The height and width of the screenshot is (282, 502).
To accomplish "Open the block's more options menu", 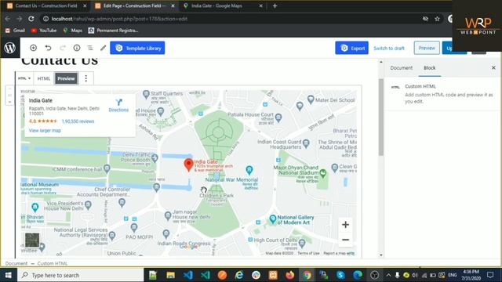I will coord(85,78).
